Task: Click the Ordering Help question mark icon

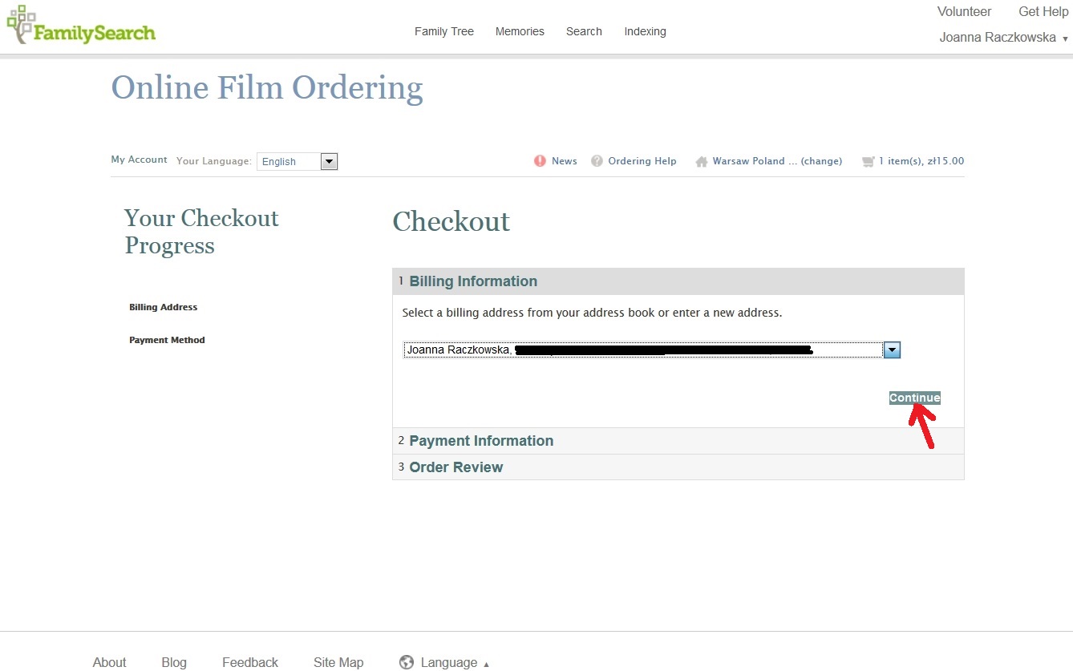Action: (x=597, y=161)
